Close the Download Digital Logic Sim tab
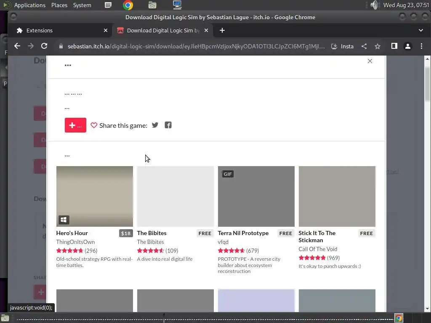This screenshot has height=323, width=431. click(206, 30)
